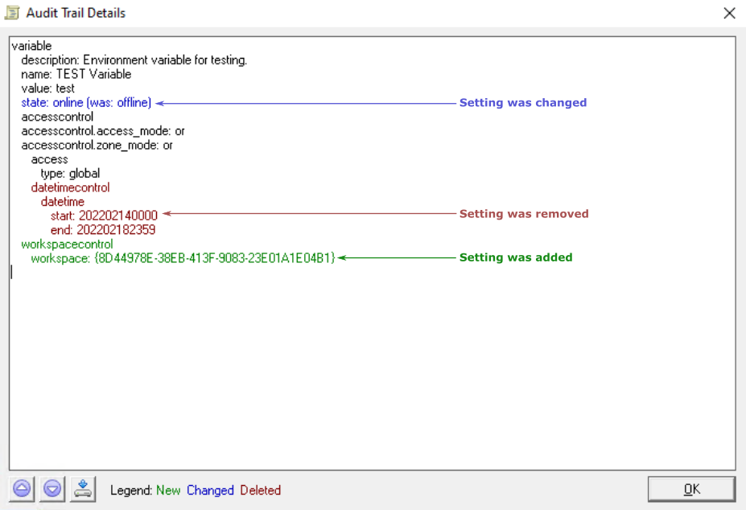Close the Audit Trail Details window
The width and height of the screenshot is (746, 510).
(x=729, y=13)
